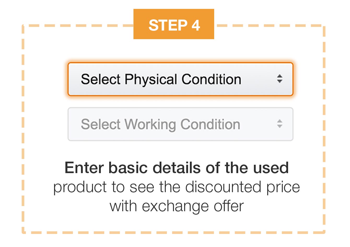This screenshot has height=247, width=350.
Task: Click the word 'Physical' in the first dropdown
Action: click(x=151, y=79)
